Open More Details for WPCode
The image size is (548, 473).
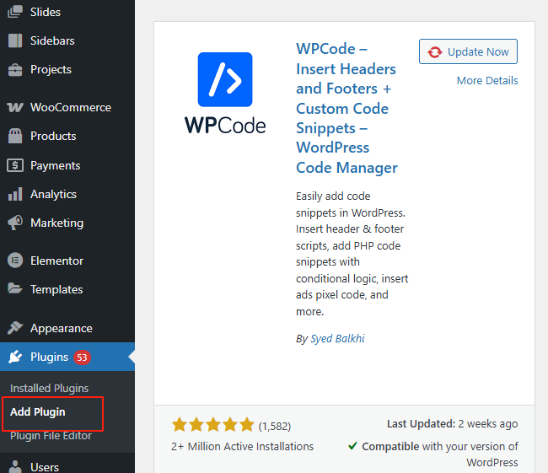(487, 81)
